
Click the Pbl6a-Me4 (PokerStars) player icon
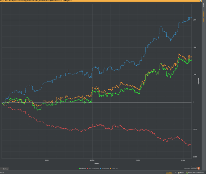[187, 173]
